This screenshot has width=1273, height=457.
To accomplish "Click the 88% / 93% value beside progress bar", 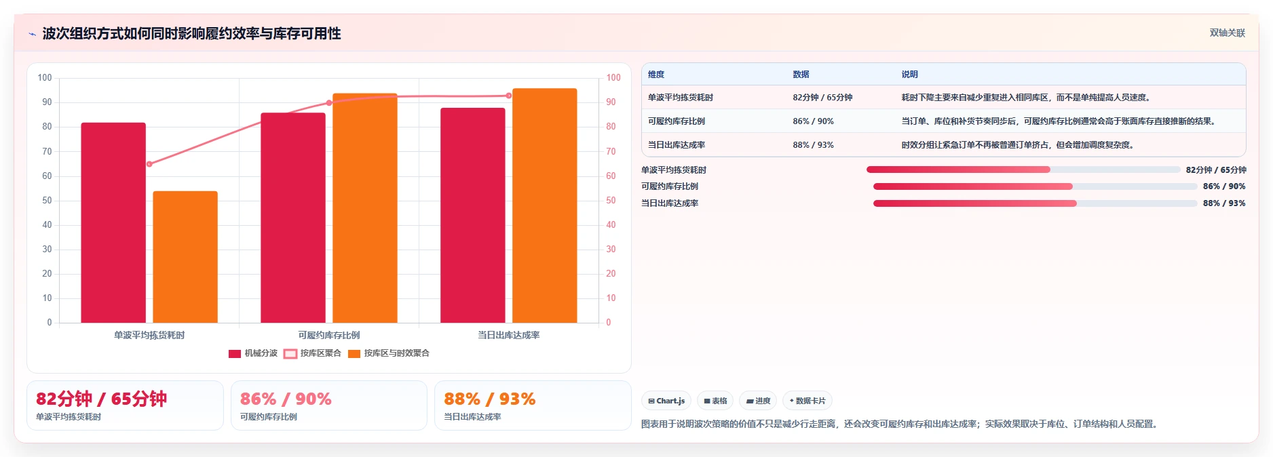I will (x=1224, y=203).
